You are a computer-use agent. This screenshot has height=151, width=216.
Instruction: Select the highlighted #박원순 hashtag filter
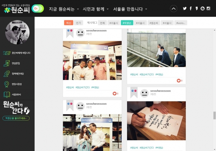pyautogui.click(x=127, y=23)
